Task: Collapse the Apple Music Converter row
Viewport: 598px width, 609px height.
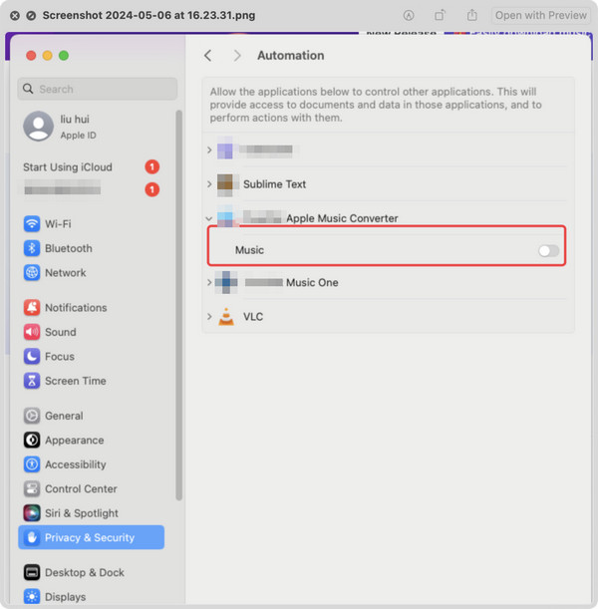Action: (x=209, y=218)
